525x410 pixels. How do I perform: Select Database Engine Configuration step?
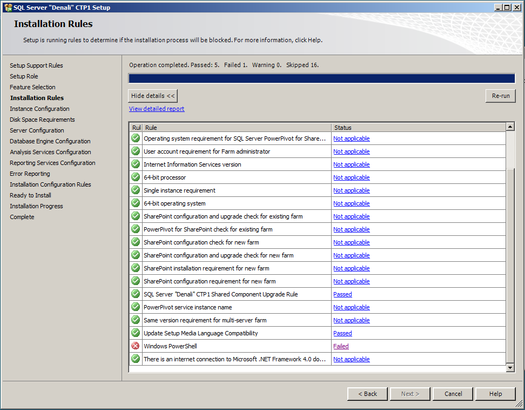[50, 141]
